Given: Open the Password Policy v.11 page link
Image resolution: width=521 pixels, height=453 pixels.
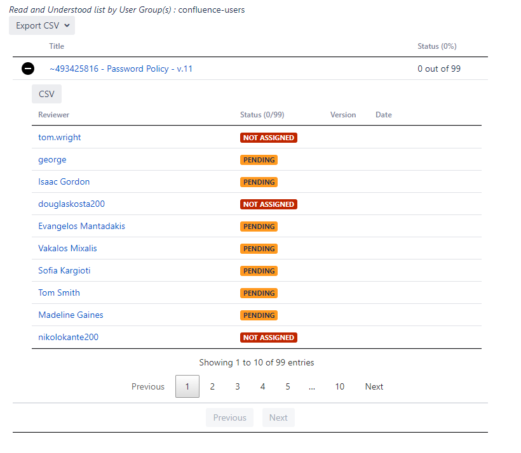Looking at the screenshot, I should point(121,69).
